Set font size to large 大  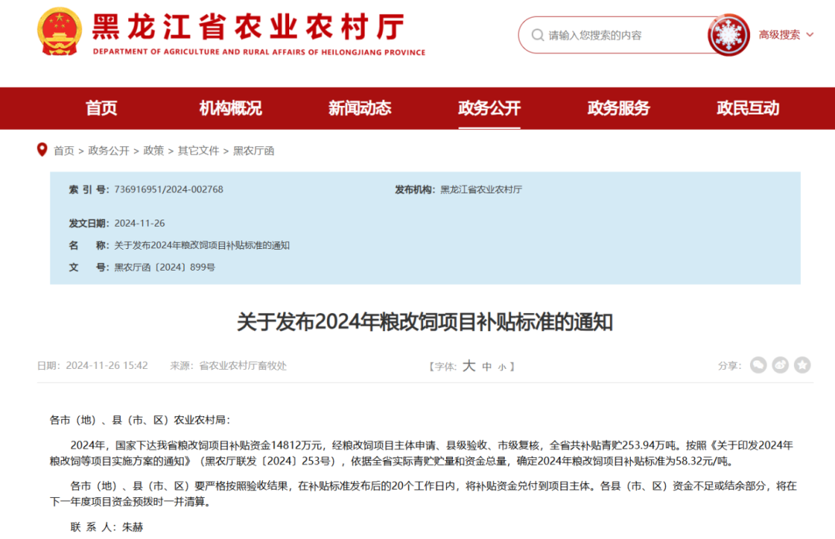[x=469, y=366]
